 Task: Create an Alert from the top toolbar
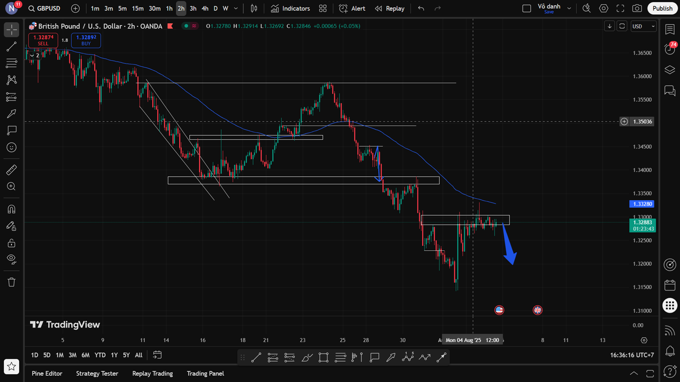pos(352,8)
